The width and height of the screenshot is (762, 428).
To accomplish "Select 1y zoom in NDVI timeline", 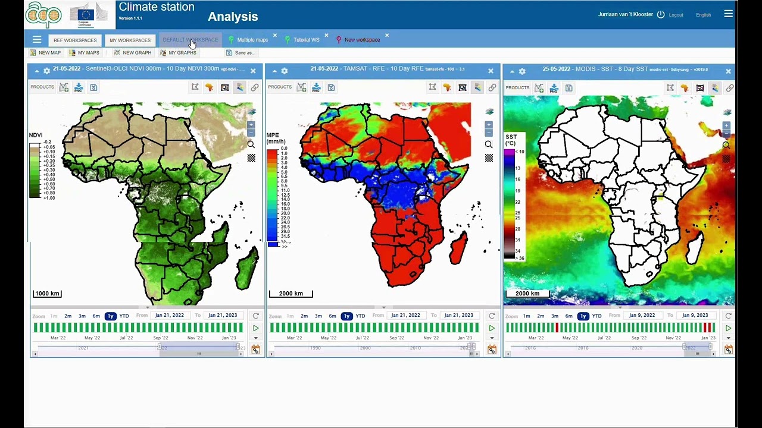I will [x=110, y=316].
